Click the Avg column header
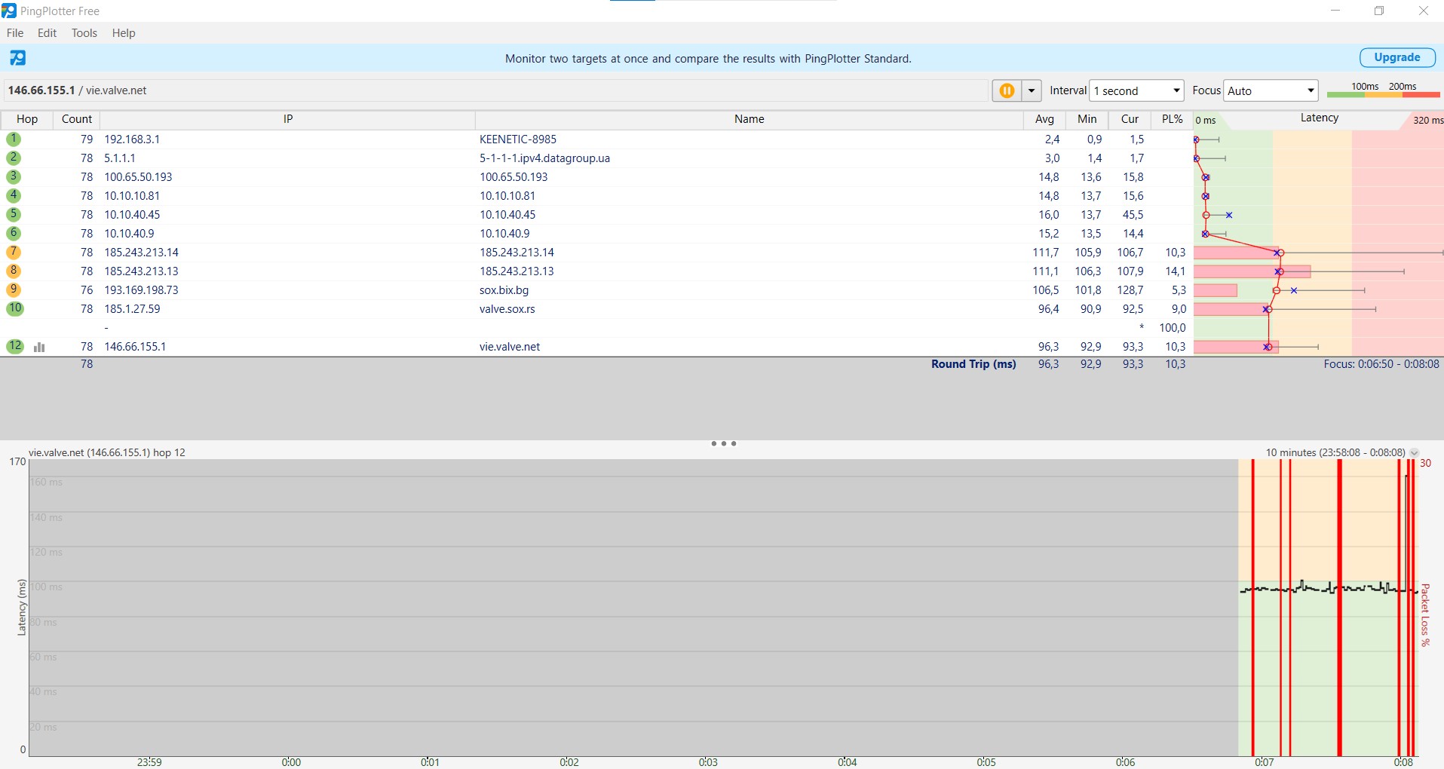The image size is (1444, 769). tap(1044, 119)
